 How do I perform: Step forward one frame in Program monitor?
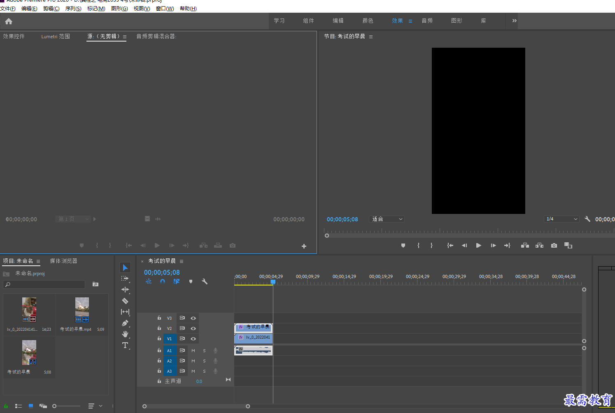coord(493,246)
